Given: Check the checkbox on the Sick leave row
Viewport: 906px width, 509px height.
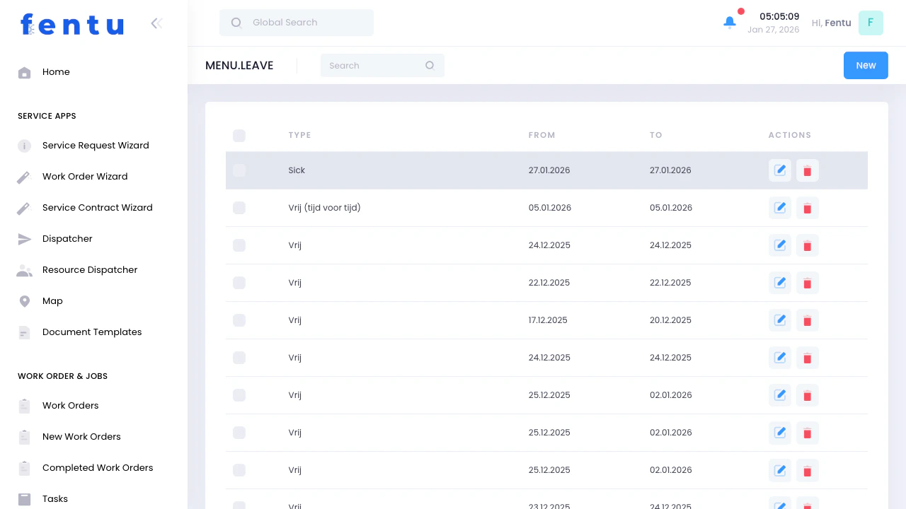Looking at the screenshot, I should click(x=239, y=170).
